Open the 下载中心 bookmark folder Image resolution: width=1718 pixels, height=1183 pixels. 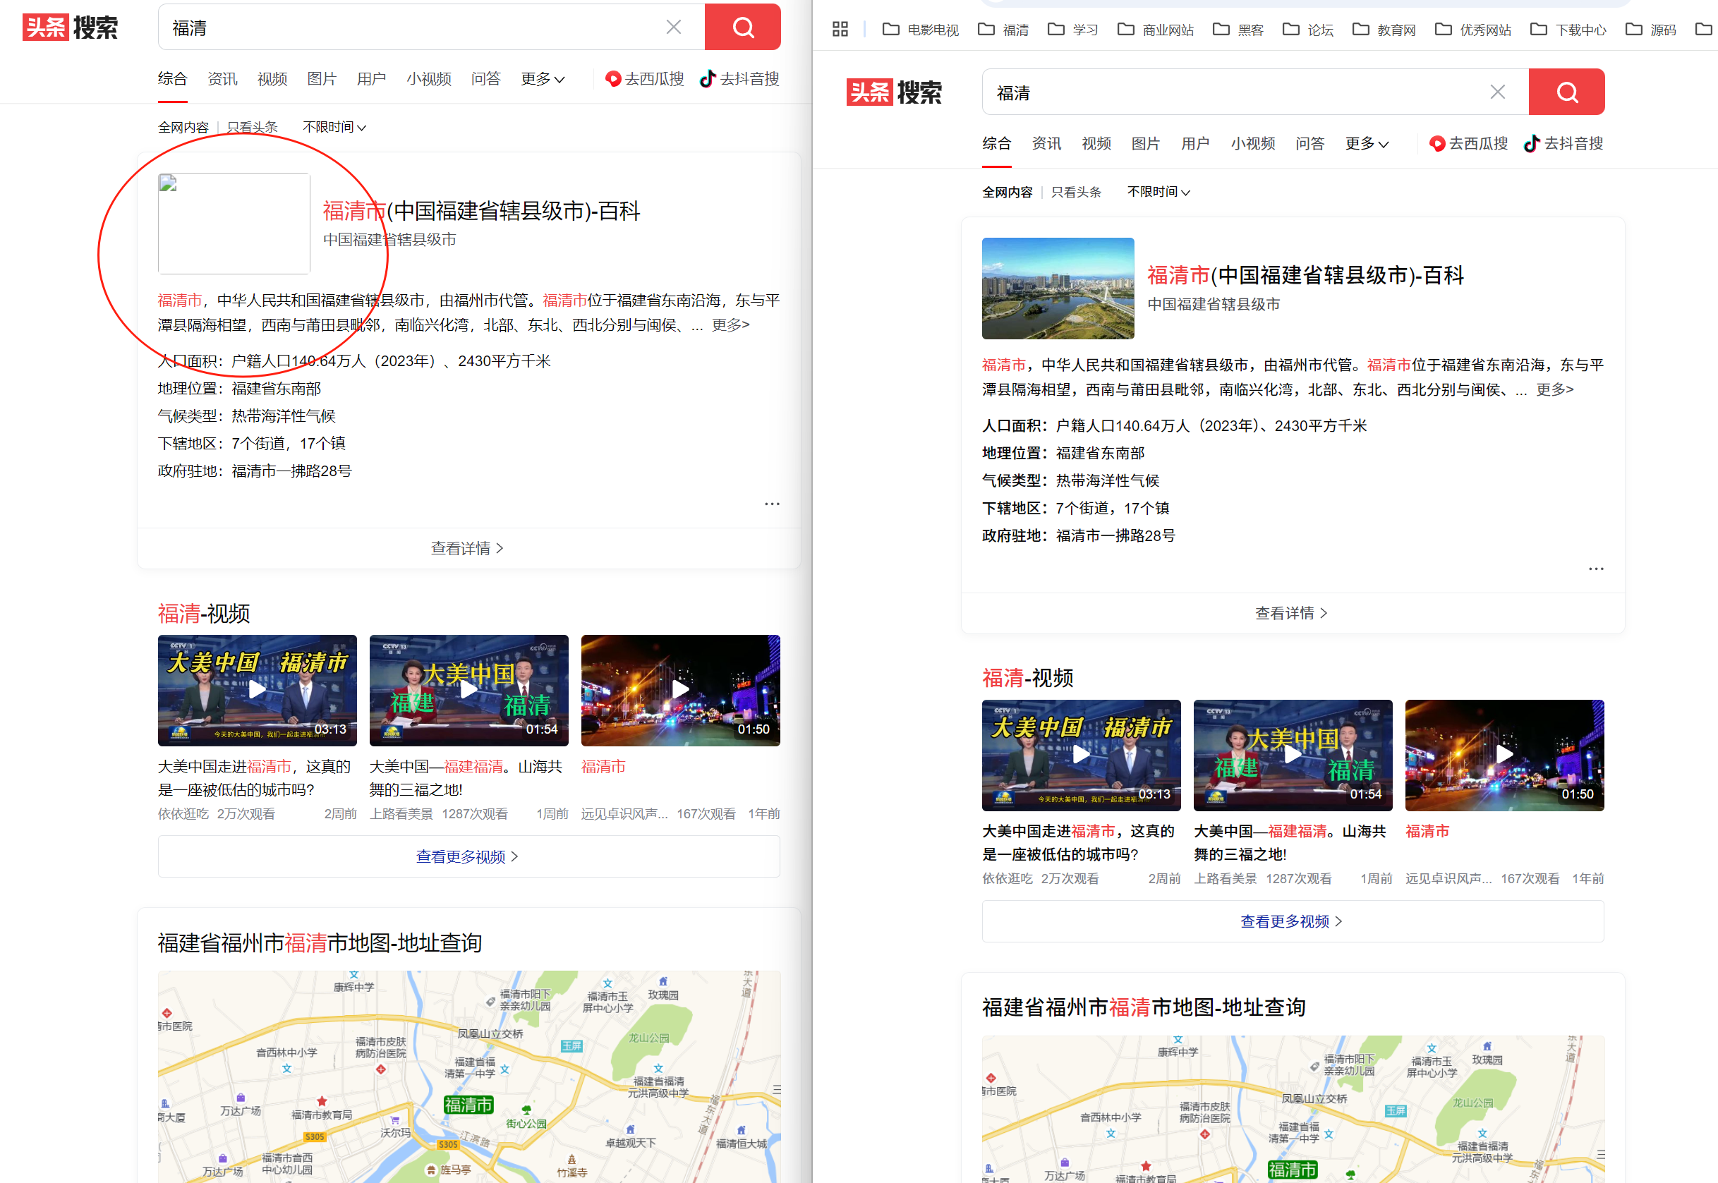coord(1568,30)
